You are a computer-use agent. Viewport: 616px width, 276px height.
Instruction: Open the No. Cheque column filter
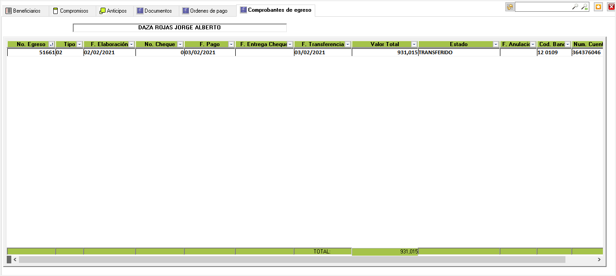[180, 44]
